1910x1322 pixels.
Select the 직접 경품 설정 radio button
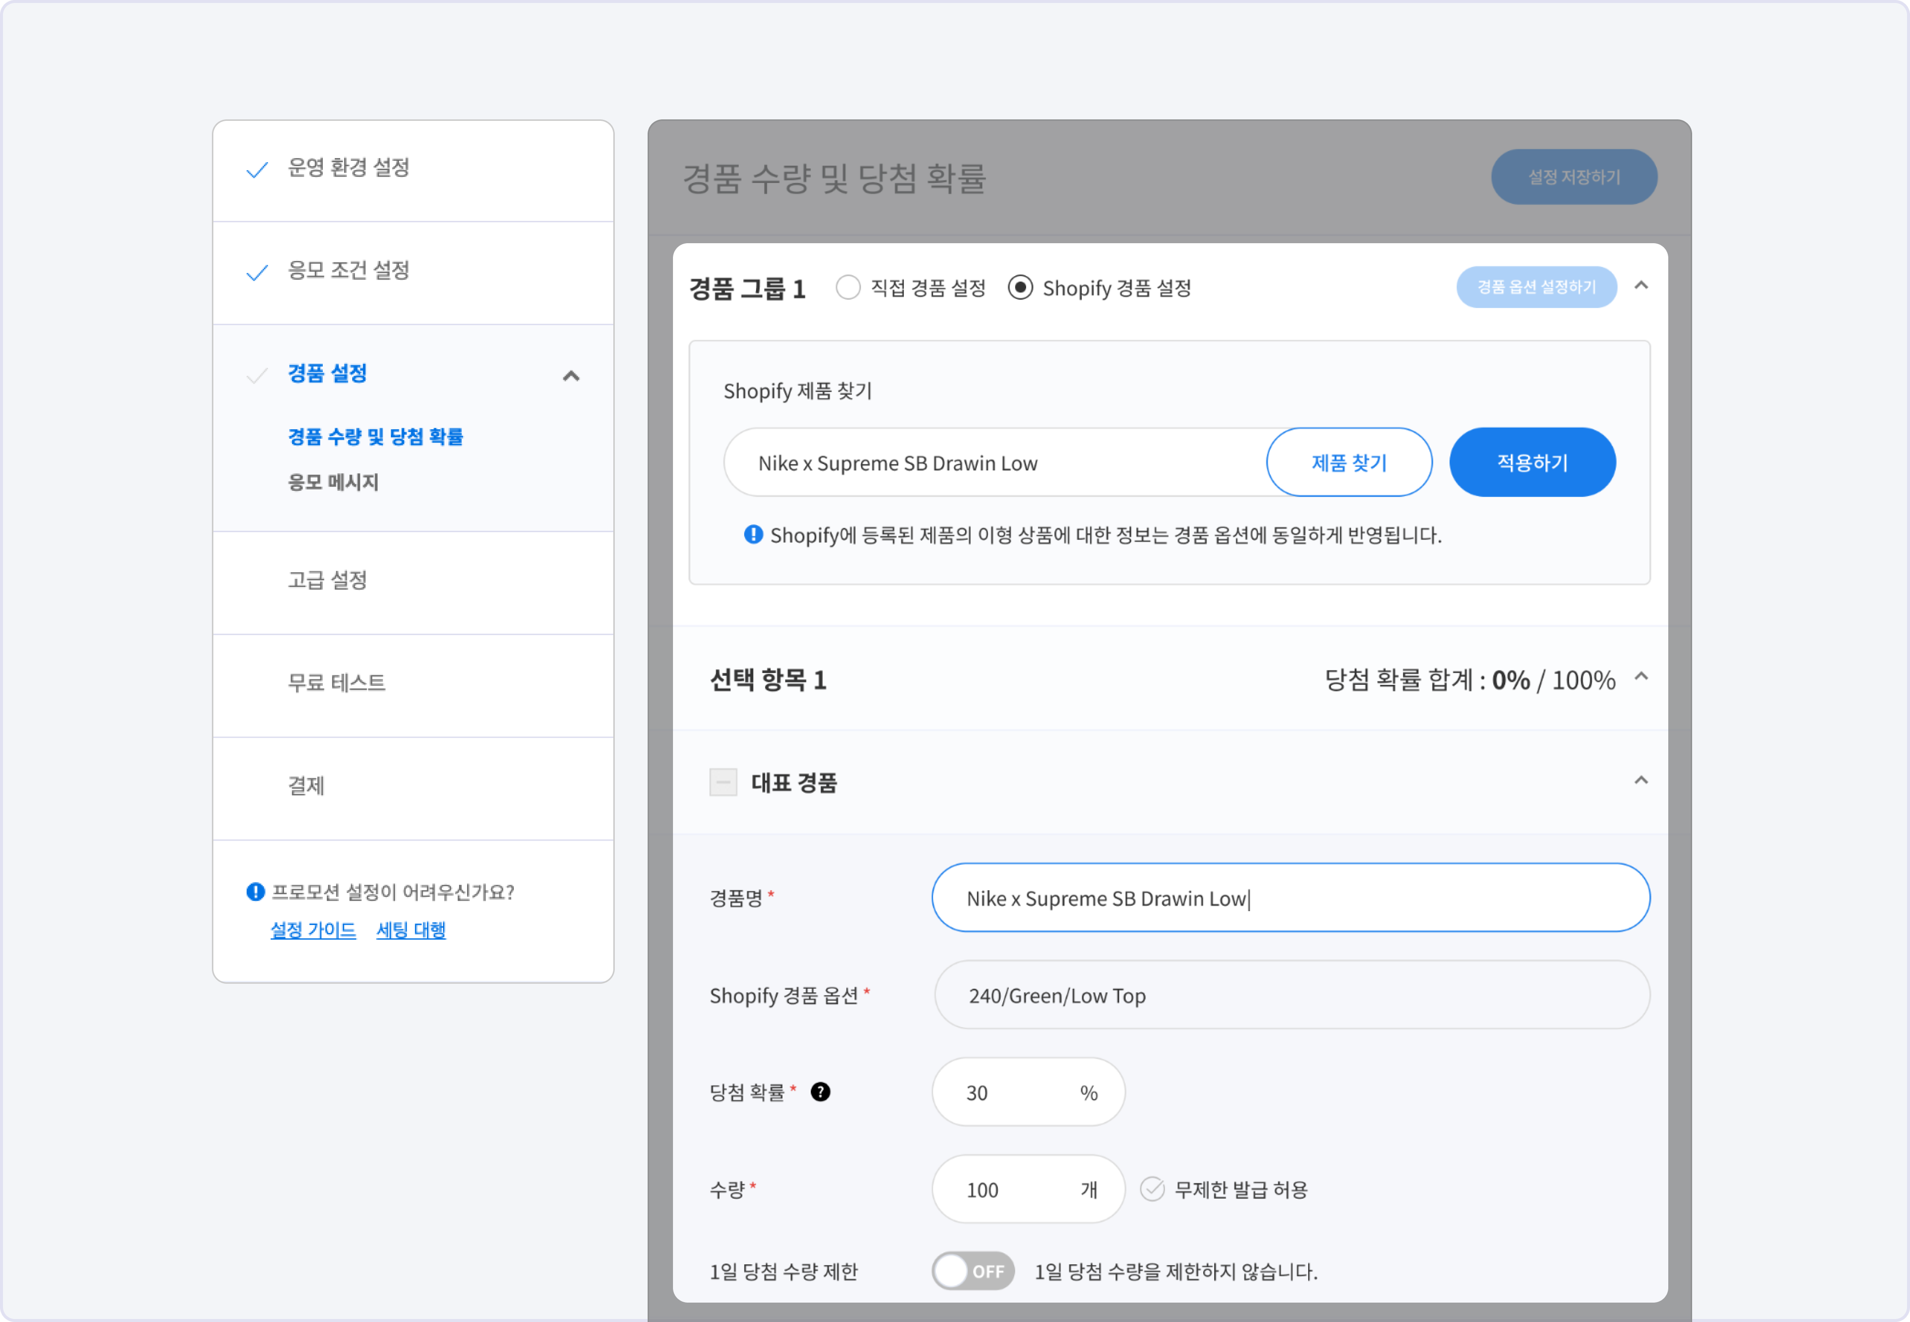pos(848,287)
